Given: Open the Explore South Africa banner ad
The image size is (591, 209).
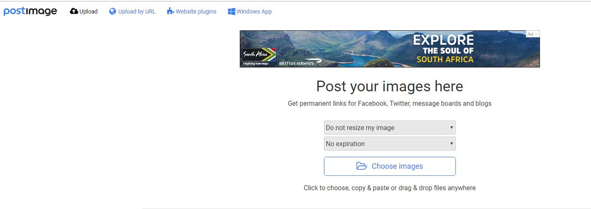Looking at the screenshot, I should pos(390,49).
